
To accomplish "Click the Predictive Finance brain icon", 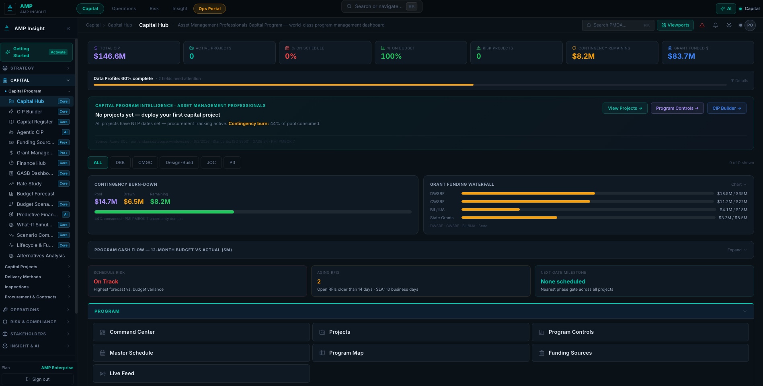I will pyautogui.click(x=11, y=215).
